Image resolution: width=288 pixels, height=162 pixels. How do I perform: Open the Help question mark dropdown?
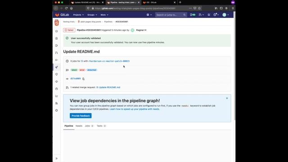pos(216,15)
